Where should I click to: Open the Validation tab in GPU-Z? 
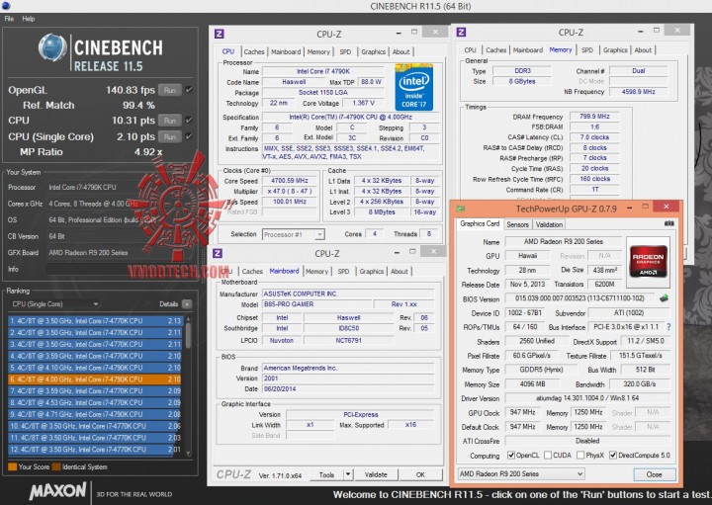[549, 224]
